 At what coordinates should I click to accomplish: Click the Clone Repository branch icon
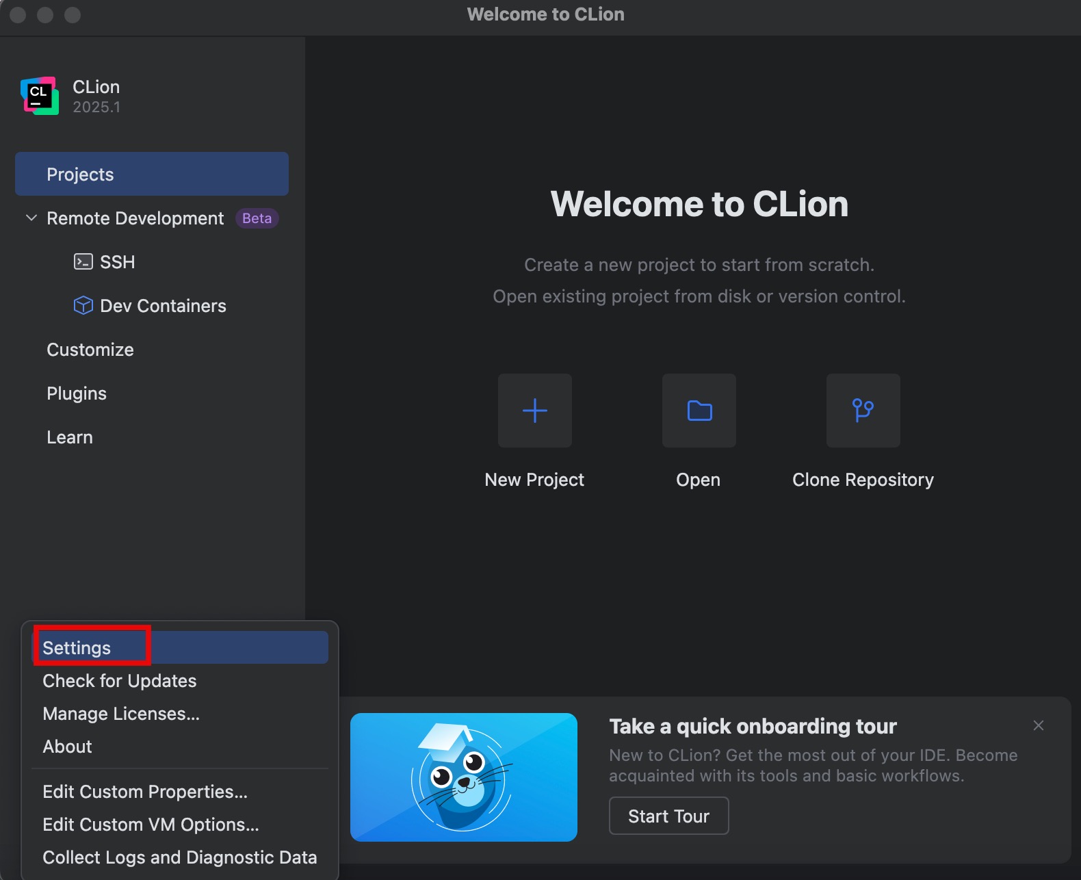click(863, 411)
